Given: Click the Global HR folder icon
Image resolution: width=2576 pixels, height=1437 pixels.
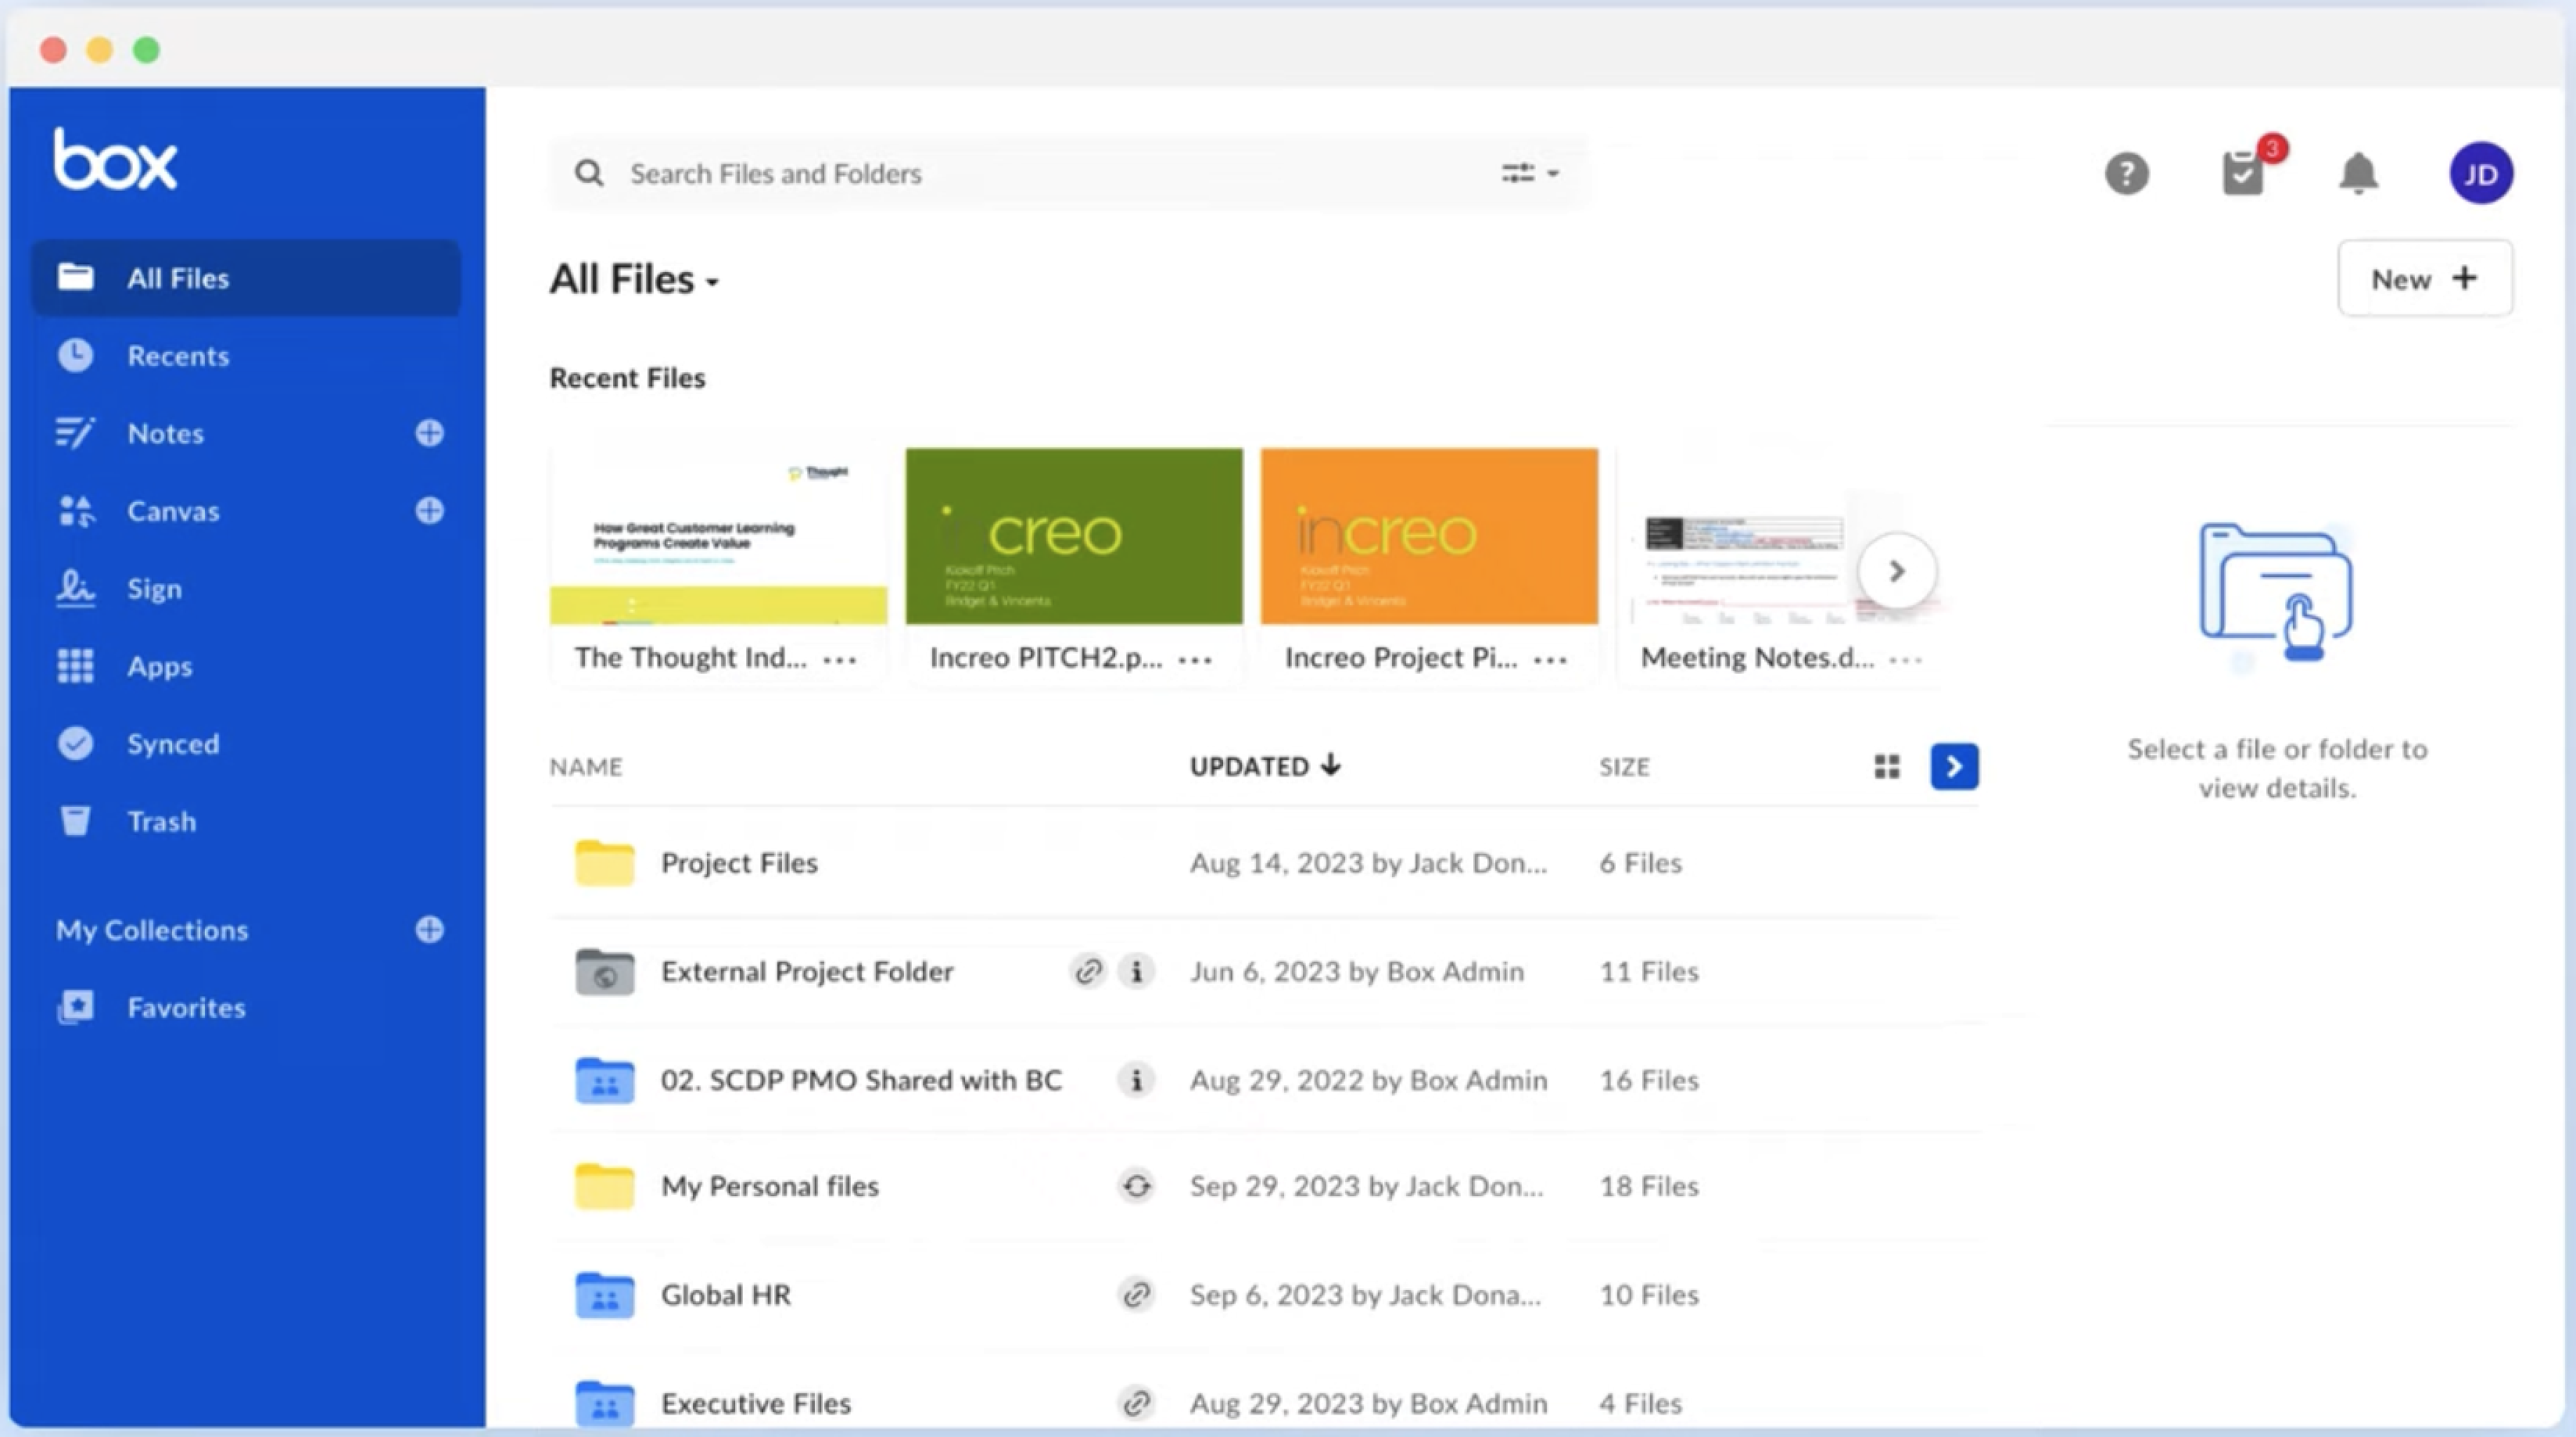Looking at the screenshot, I should point(604,1295).
